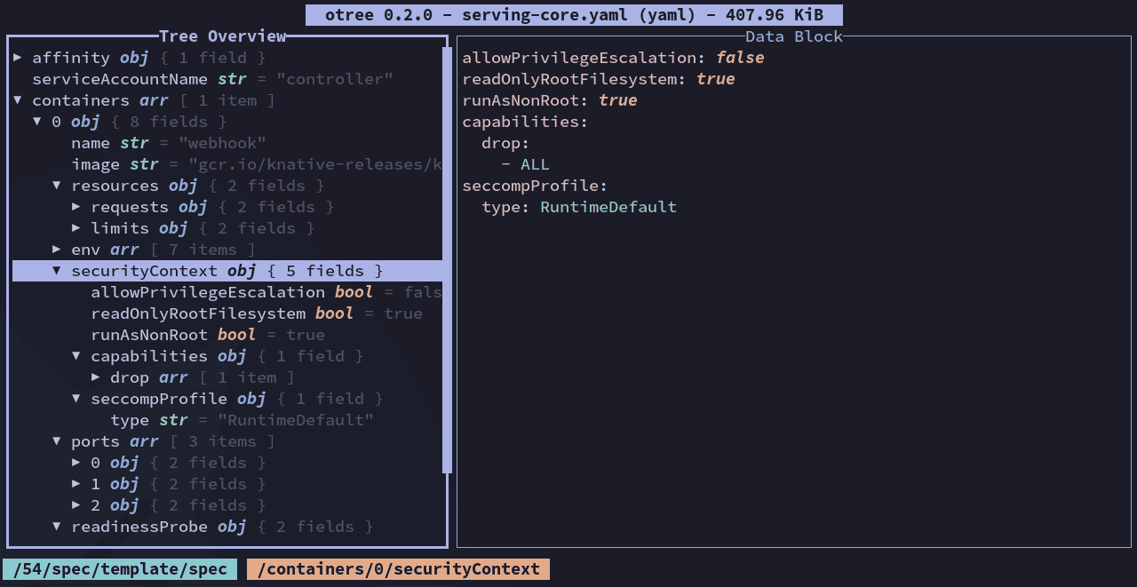Collapse the seccompProfile object arrow

tap(76, 399)
